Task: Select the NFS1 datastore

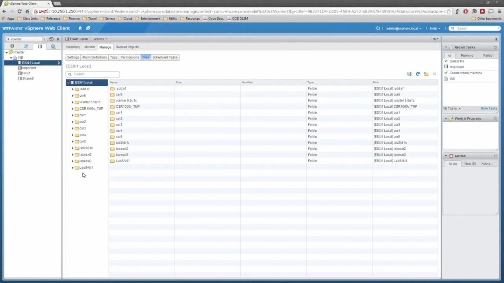Action: coord(26,74)
